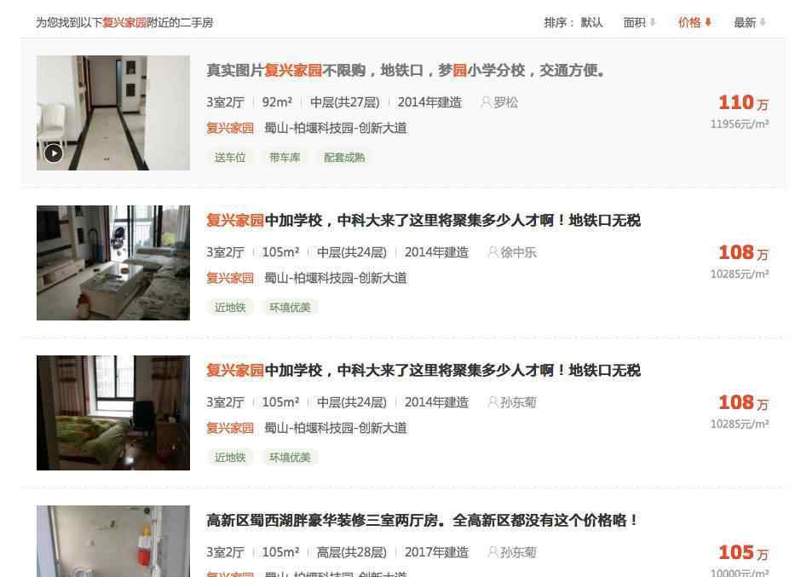Sort listings by 最新

[x=749, y=22]
